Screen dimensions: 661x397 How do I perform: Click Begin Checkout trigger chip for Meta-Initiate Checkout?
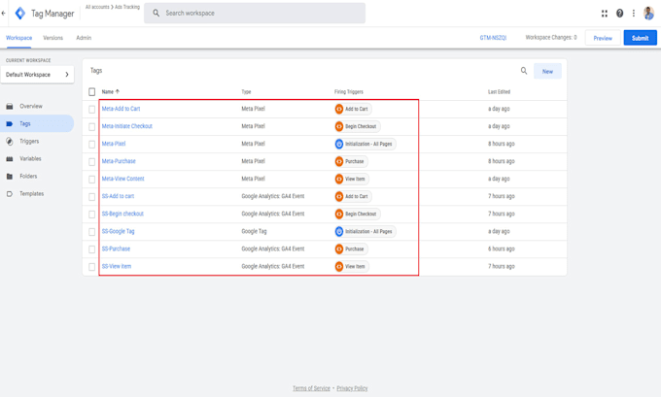click(358, 126)
